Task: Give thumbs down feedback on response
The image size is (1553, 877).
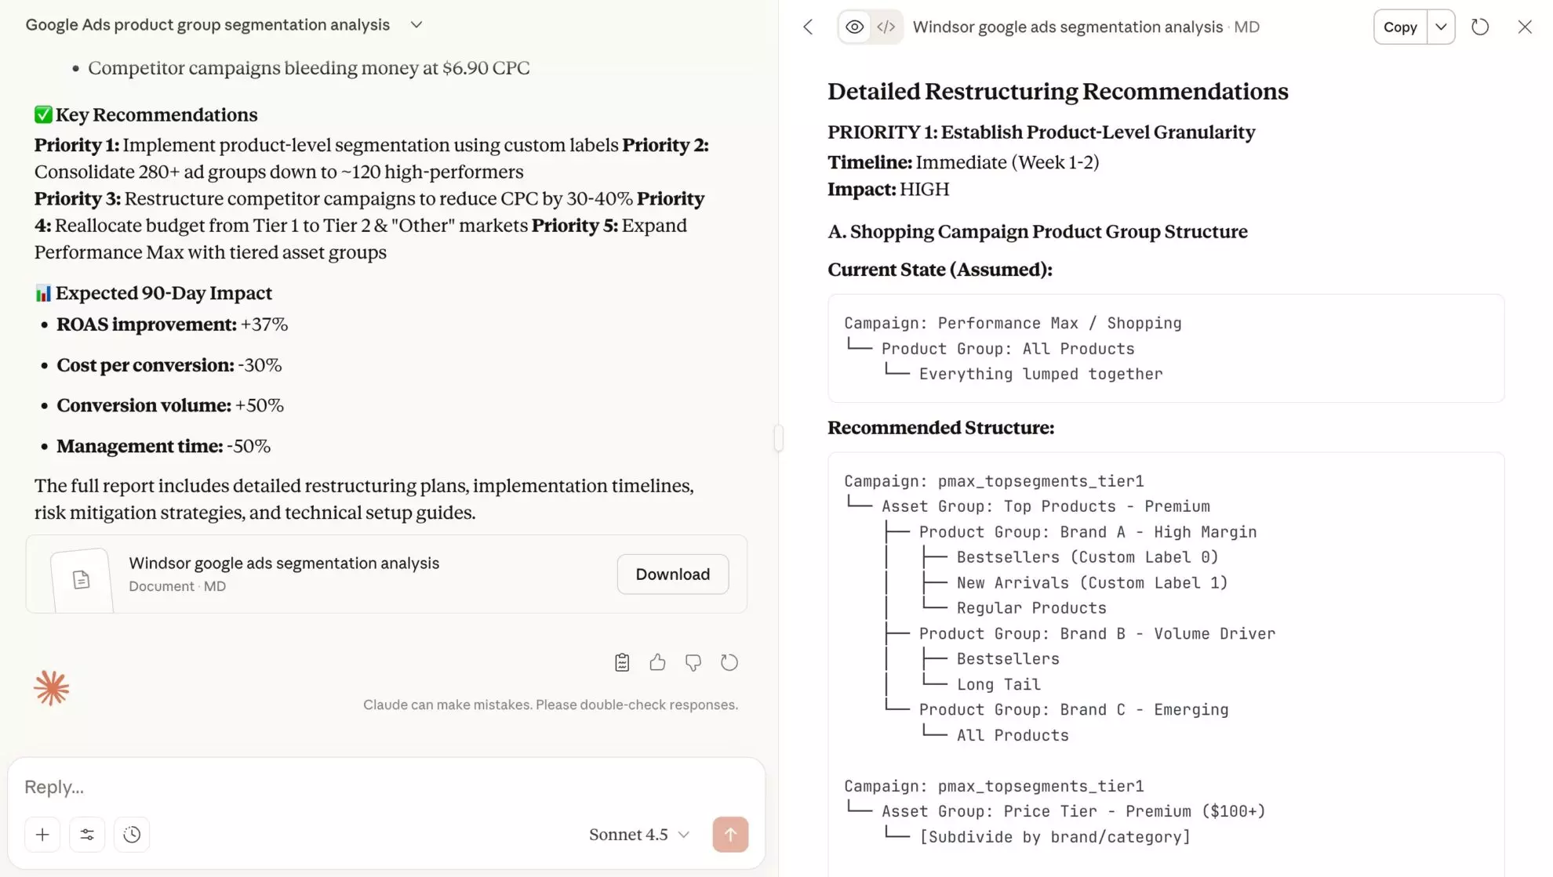Action: pos(693,662)
